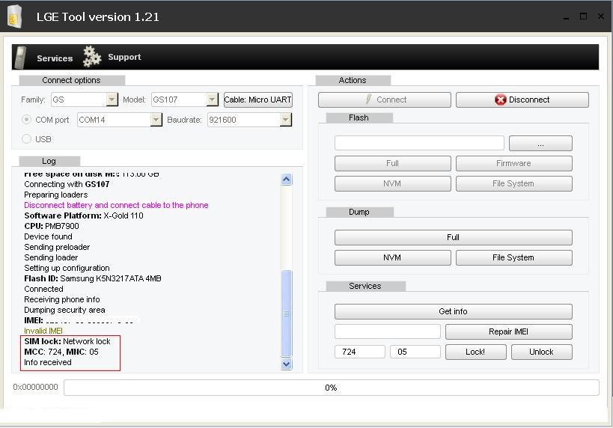The height and width of the screenshot is (428, 613).
Task: Click the Repair IMEI button
Action: (x=509, y=331)
